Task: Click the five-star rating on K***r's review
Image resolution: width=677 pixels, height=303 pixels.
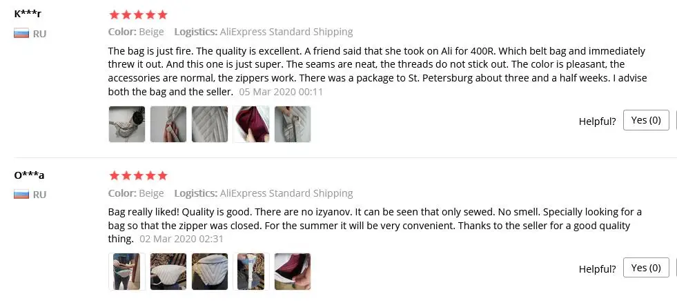Action: pyautogui.click(x=138, y=14)
